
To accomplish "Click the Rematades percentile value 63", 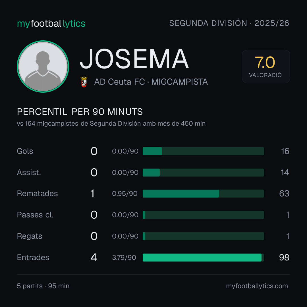I will [x=284, y=194].
